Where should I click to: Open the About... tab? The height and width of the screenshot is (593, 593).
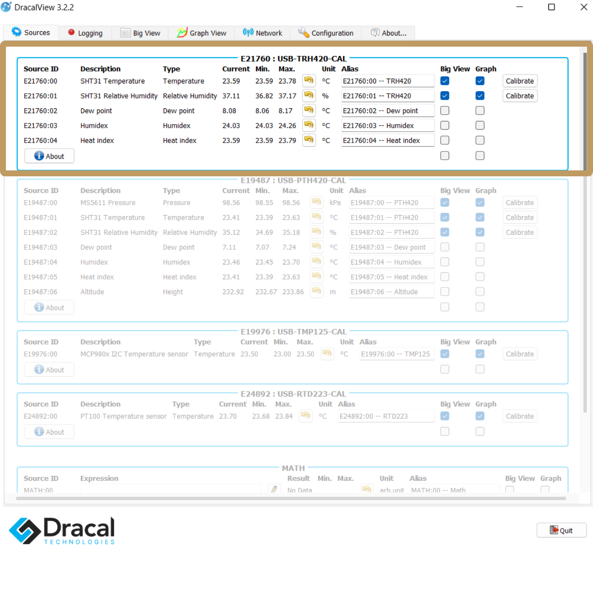pos(388,33)
